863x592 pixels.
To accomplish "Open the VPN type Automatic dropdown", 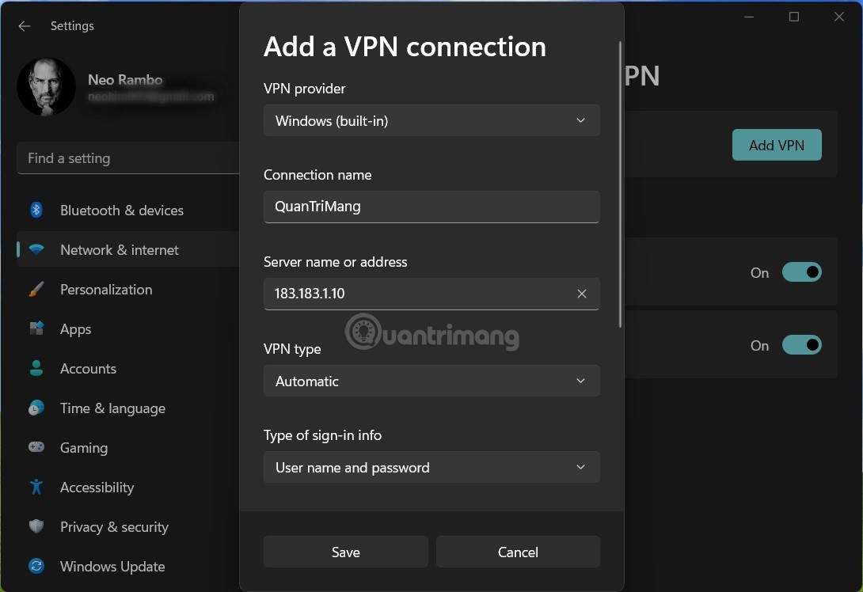I will [x=431, y=381].
